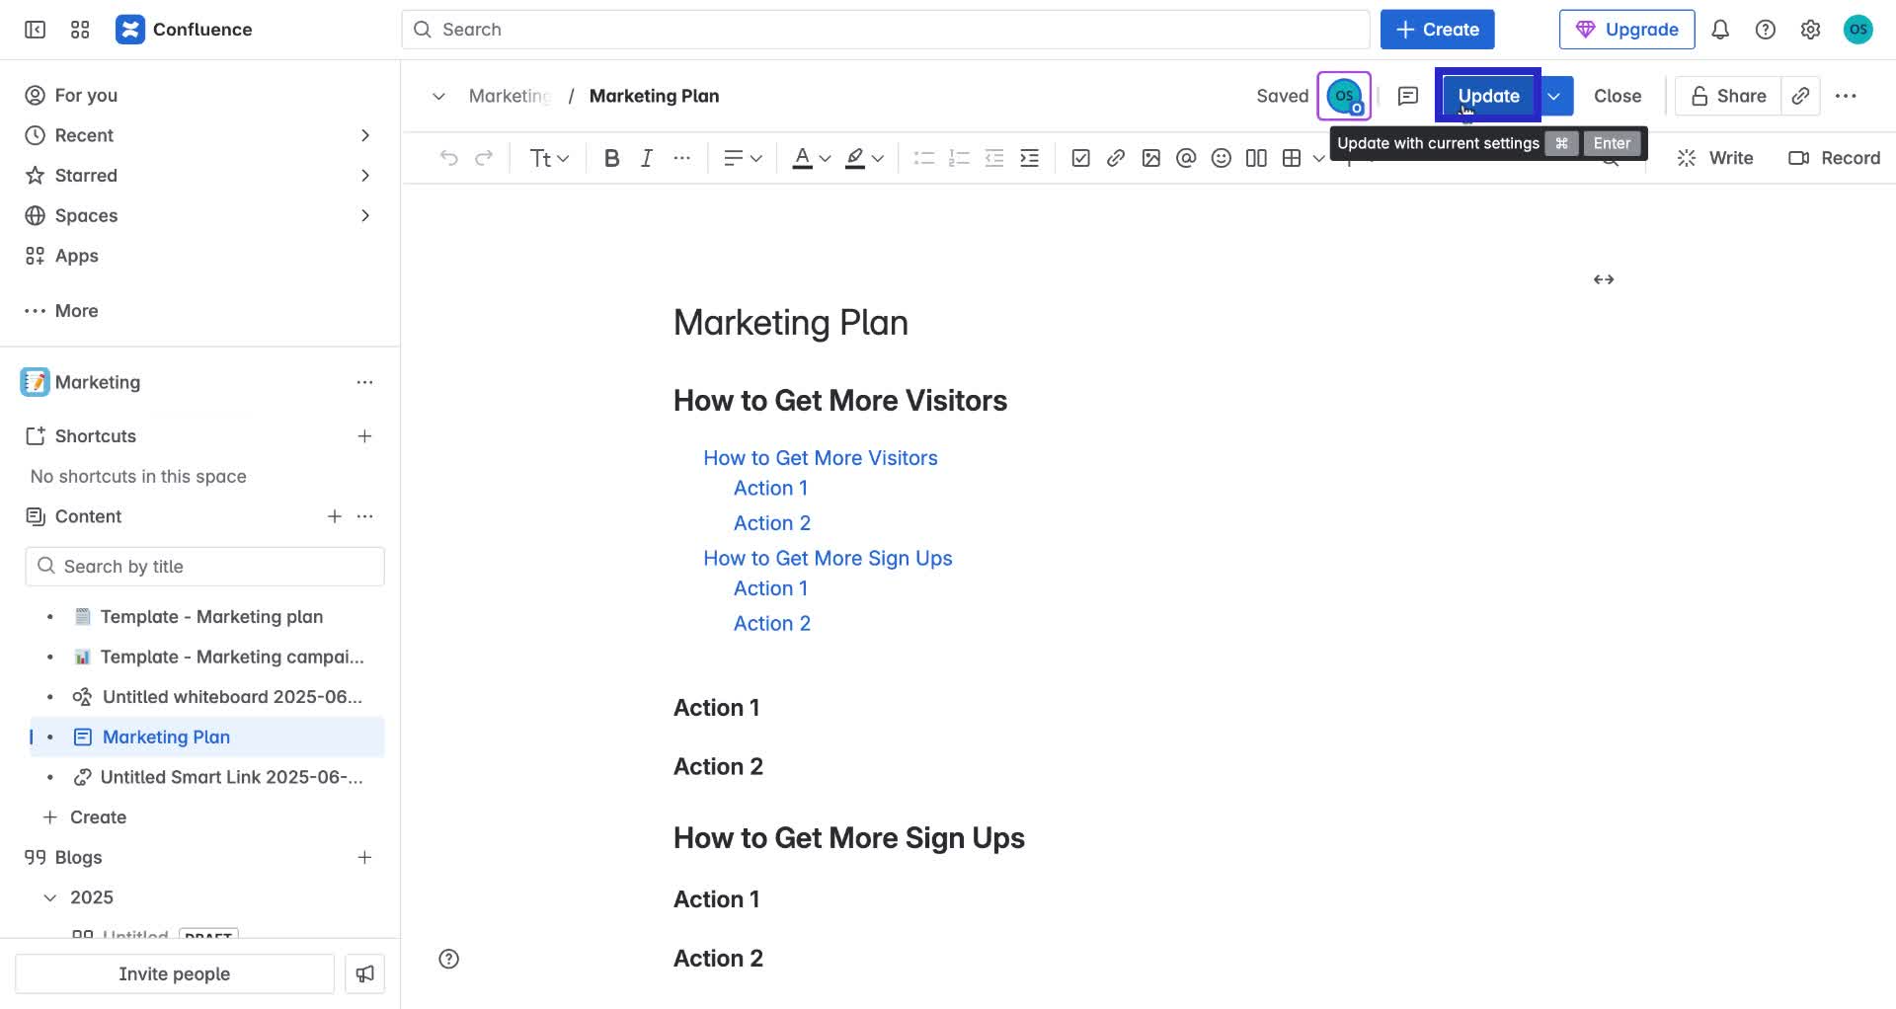Undo the last change

coord(449,157)
